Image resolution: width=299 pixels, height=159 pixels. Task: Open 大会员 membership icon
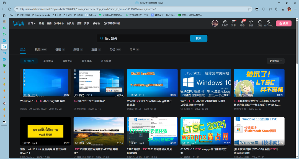225,23
